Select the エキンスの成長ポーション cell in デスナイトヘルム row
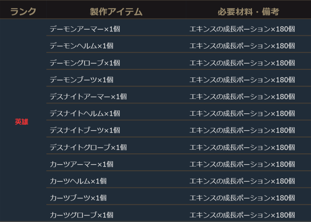311x222 pixels. [x=242, y=113]
